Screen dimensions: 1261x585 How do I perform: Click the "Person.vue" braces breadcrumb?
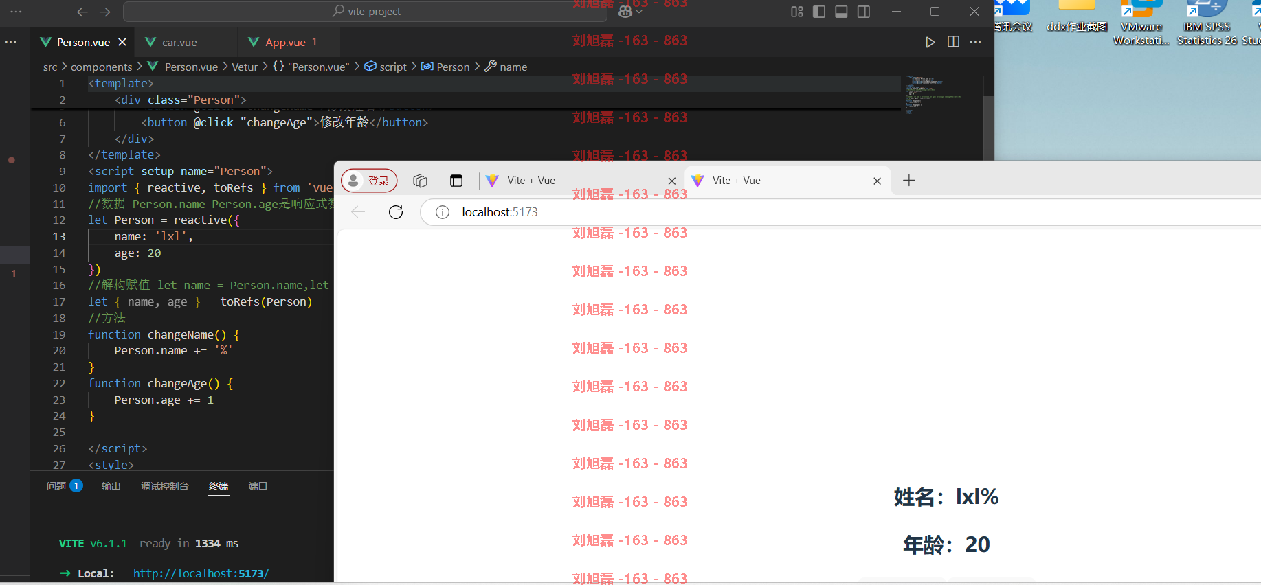point(311,67)
